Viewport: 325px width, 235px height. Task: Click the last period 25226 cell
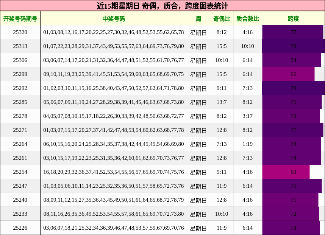pyautogui.click(x=20, y=228)
